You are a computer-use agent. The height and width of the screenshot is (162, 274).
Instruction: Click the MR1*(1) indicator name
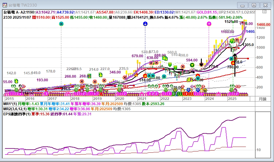click(x=10, y=104)
